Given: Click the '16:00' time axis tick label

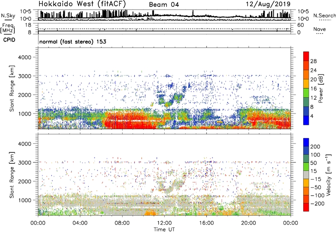Looking at the screenshot, I should [206, 223].
